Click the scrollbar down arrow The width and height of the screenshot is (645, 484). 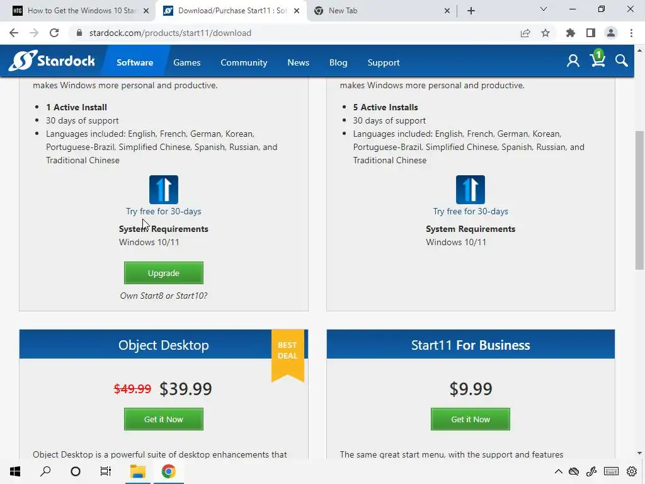[x=639, y=453]
